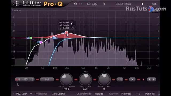Click the +2.26 dB gain value
The height and width of the screenshot is (96, 171).
tap(64, 25)
